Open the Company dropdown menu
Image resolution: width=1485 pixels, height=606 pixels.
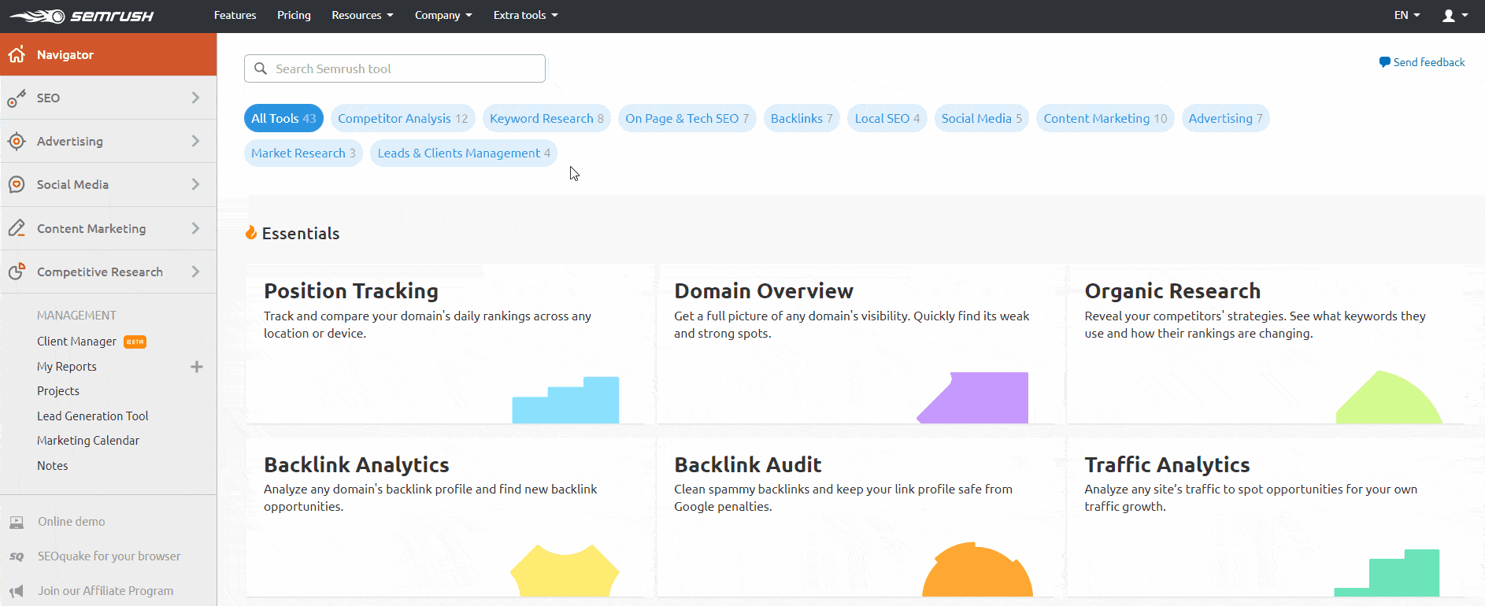pyautogui.click(x=443, y=16)
